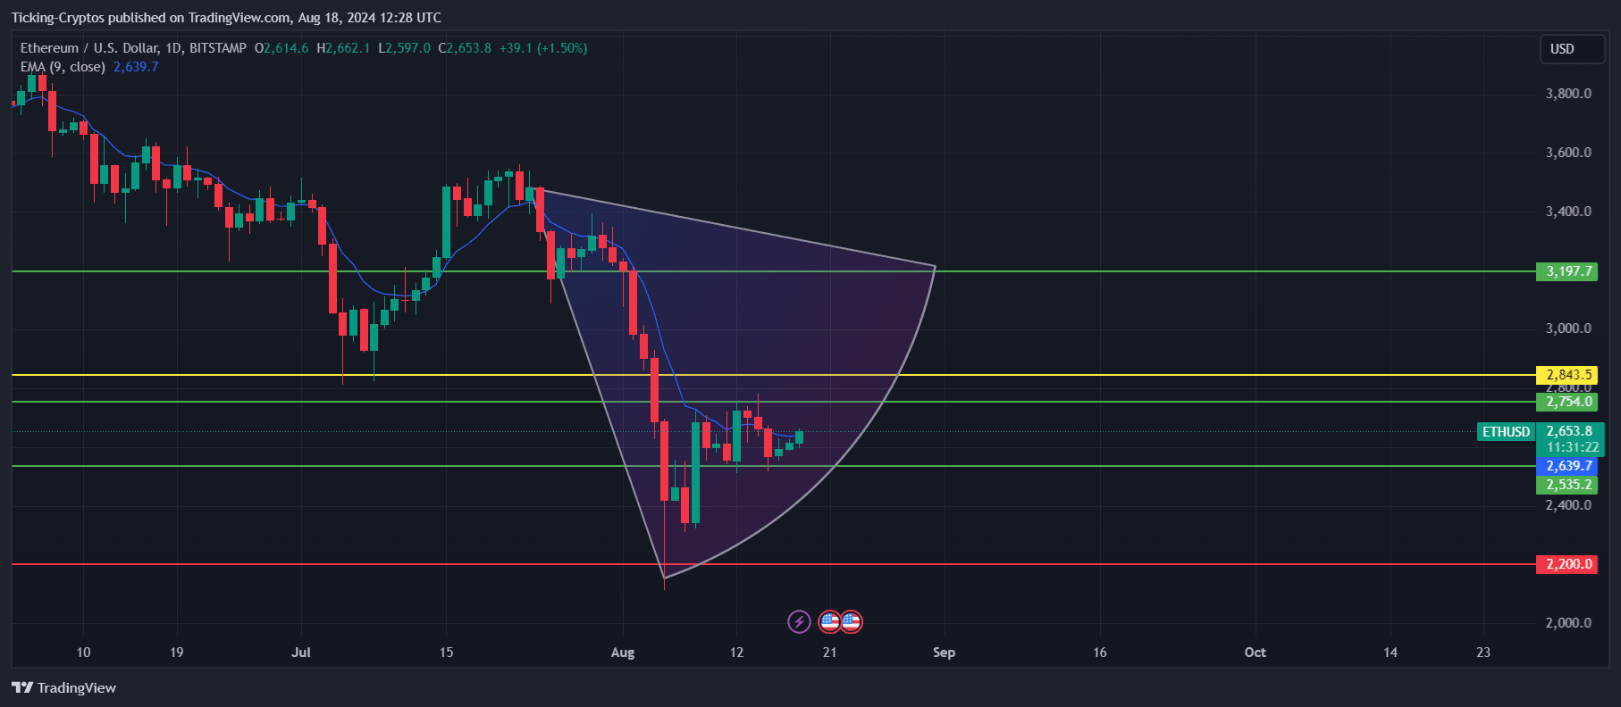The width and height of the screenshot is (1621, 707).
Task: Click the published header text with timestamp
Action: [x=226, y=18]
